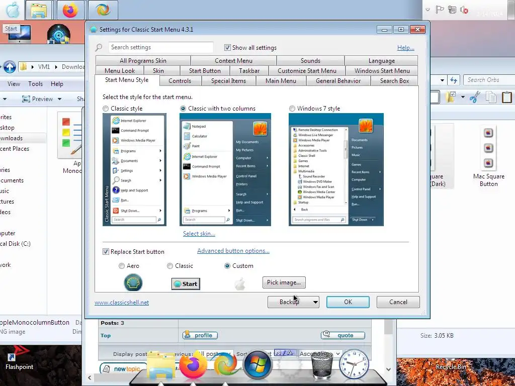Switch to the Controls tab
Image resolution: width=515 pixels, height=386 pixels.
(x=180, y=81)
